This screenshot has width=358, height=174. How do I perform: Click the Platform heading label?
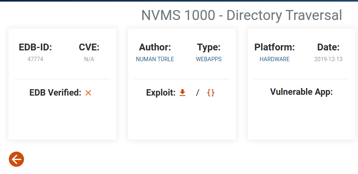point(274,47)
